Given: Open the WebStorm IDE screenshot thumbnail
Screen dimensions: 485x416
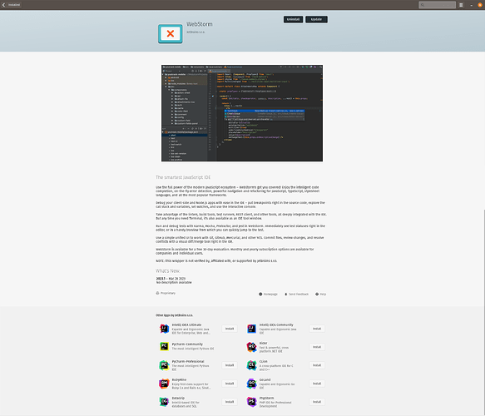Looking at the screenshot, I should [242, 113].
